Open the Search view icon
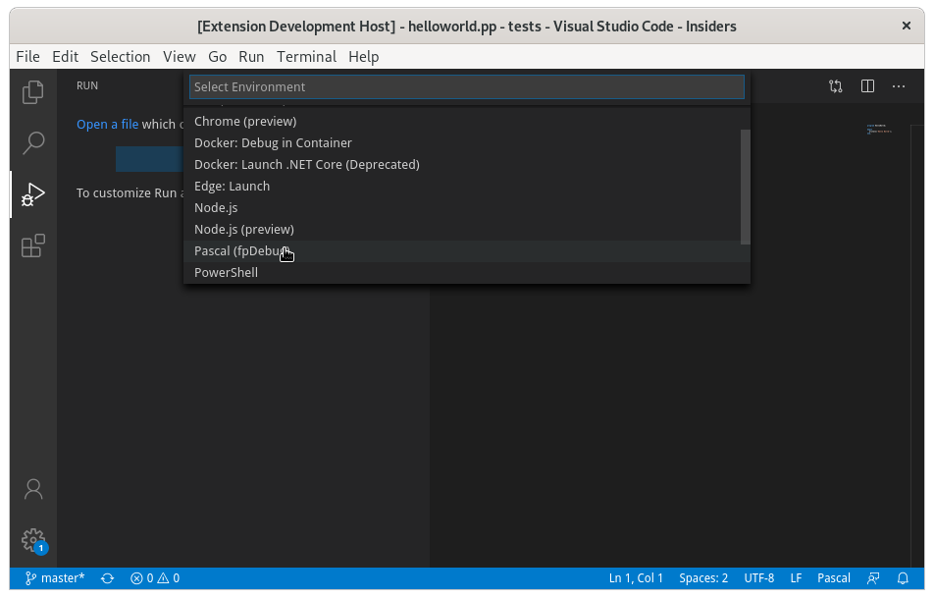 click(33, 143)
